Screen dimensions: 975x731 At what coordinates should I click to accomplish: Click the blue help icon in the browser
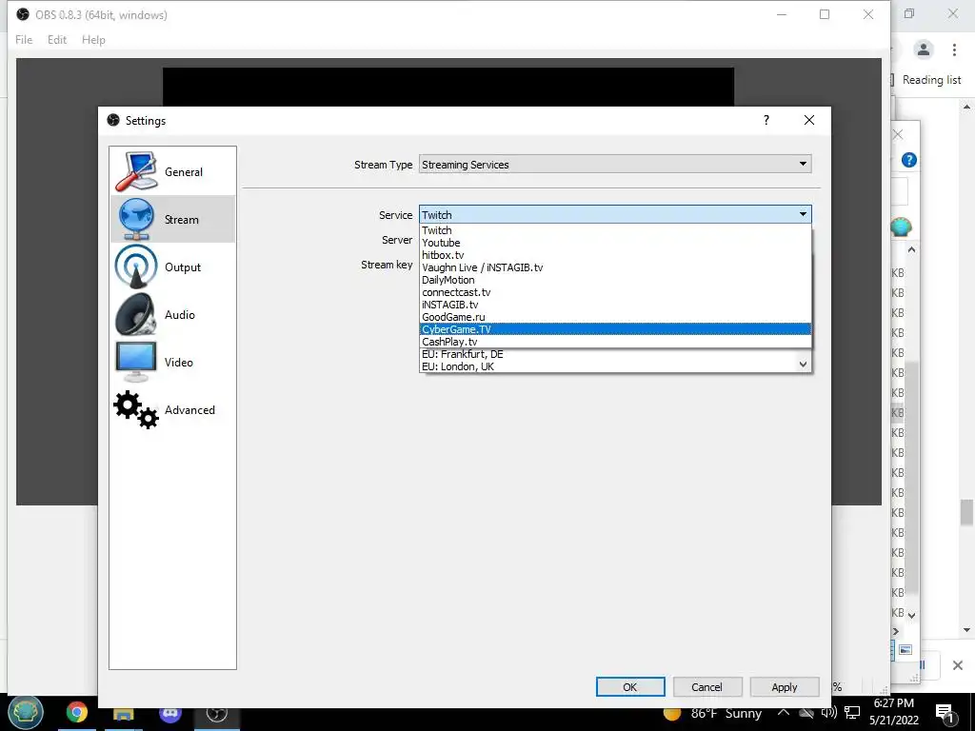click(x=909, y=160)
